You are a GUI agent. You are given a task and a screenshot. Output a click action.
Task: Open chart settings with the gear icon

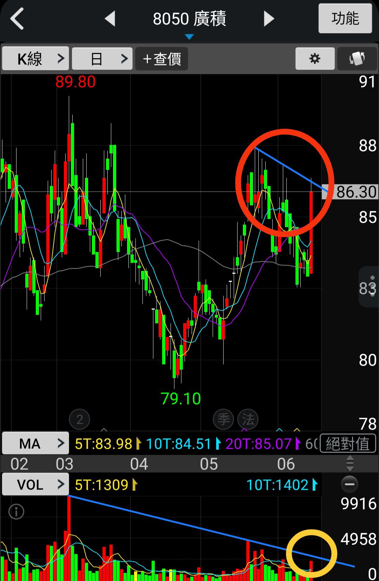click(315, 59)
